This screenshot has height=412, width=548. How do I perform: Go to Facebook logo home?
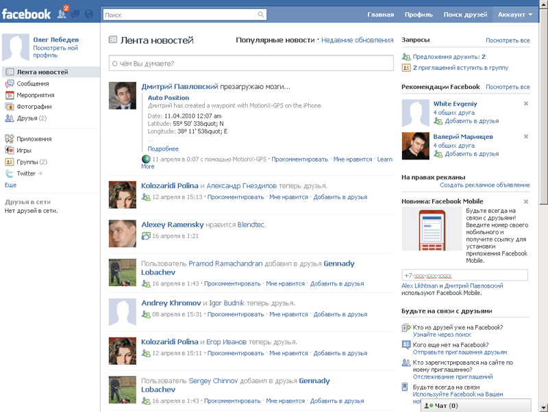26,14
